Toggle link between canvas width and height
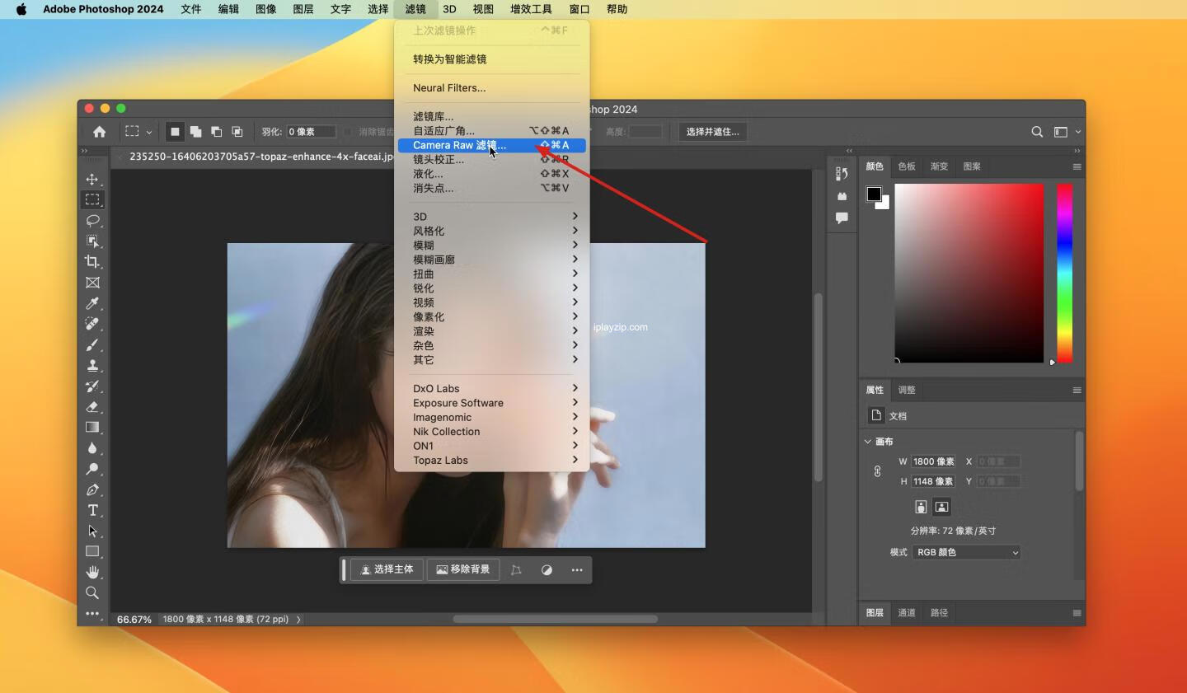1187x693 pixels. click(877, 471)
